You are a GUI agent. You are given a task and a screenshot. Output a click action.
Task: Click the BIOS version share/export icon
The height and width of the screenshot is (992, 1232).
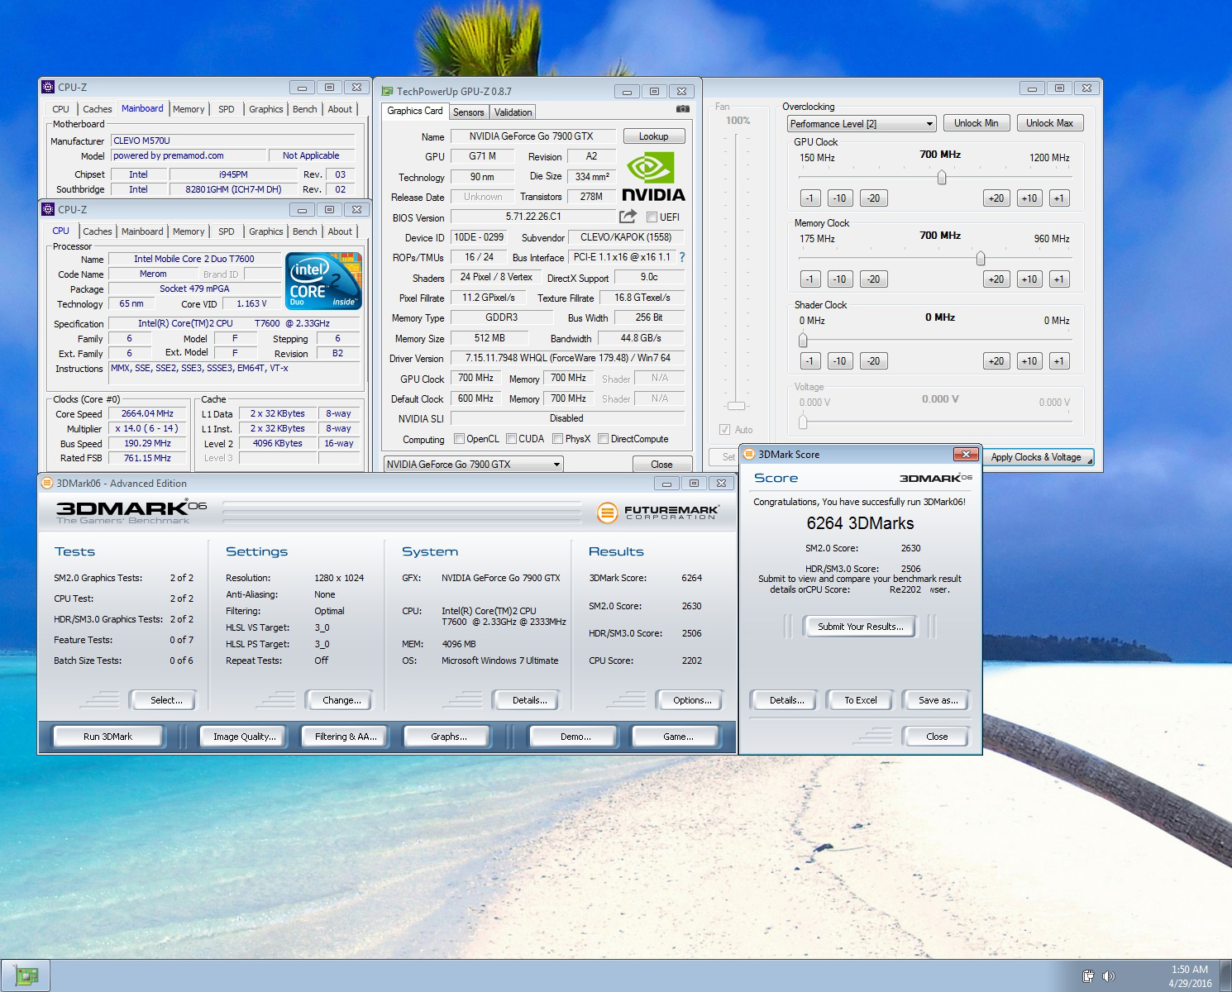click(628, 217)
